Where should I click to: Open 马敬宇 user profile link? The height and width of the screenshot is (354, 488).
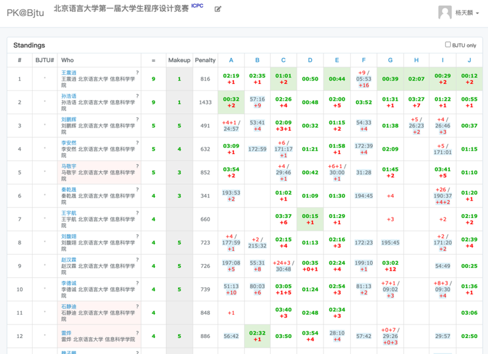pyautogui.click(x=69, y=166)
